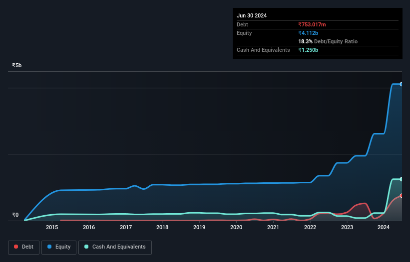Viewport: 410px width, 262px height.
Task: Toggle the Debt series legend button
Action: [23, 247]
